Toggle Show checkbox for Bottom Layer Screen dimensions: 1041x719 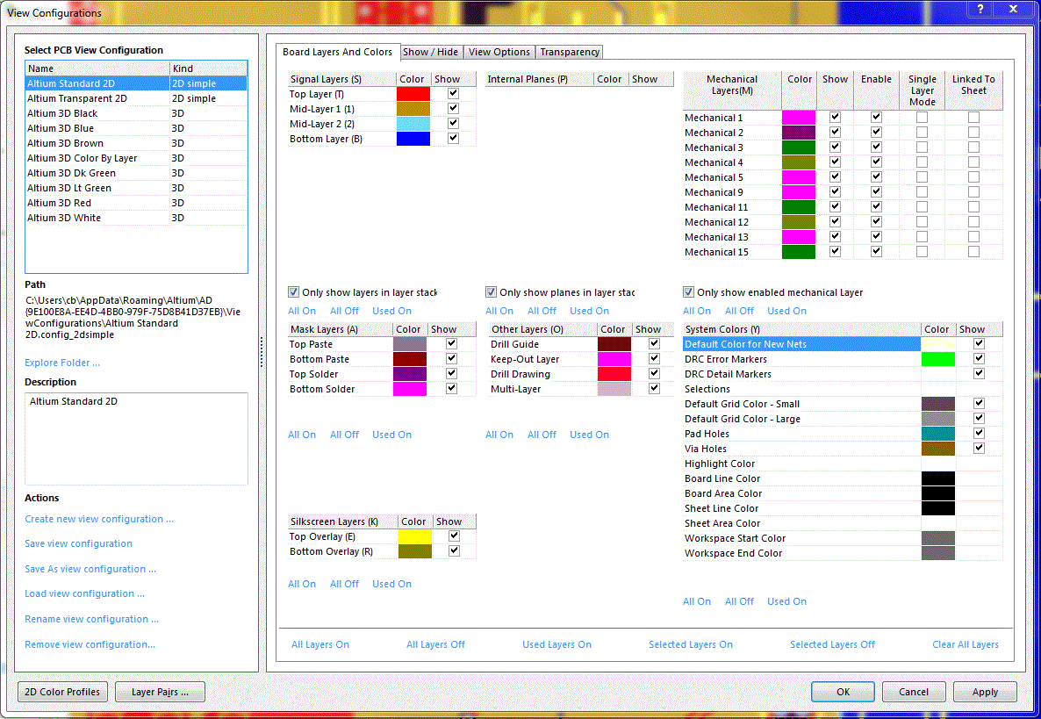coord(454,138)
